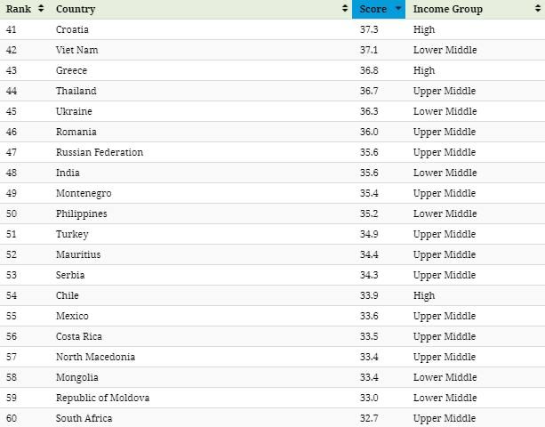Click High income group in Chile row
The width and height of the screenshot is (545, 427).
point(424,296)
